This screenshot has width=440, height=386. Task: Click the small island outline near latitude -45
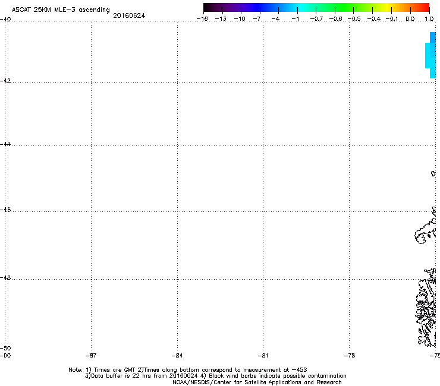tap(433, 174)
